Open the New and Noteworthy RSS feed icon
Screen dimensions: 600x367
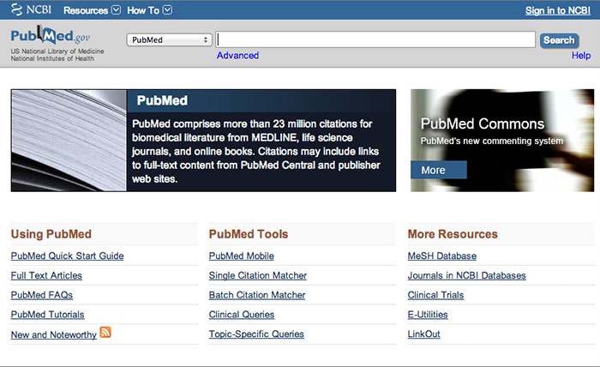(x=105, y=332)
